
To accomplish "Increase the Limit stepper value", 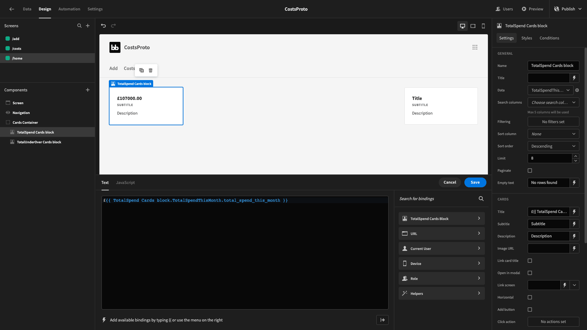I will coord(576,156).
